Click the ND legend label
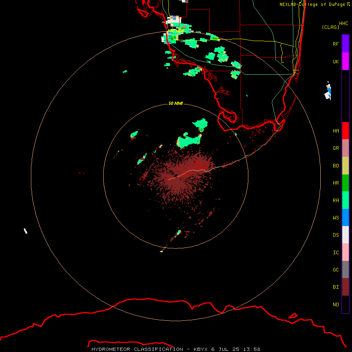The image size is (352, 352). 336,304
